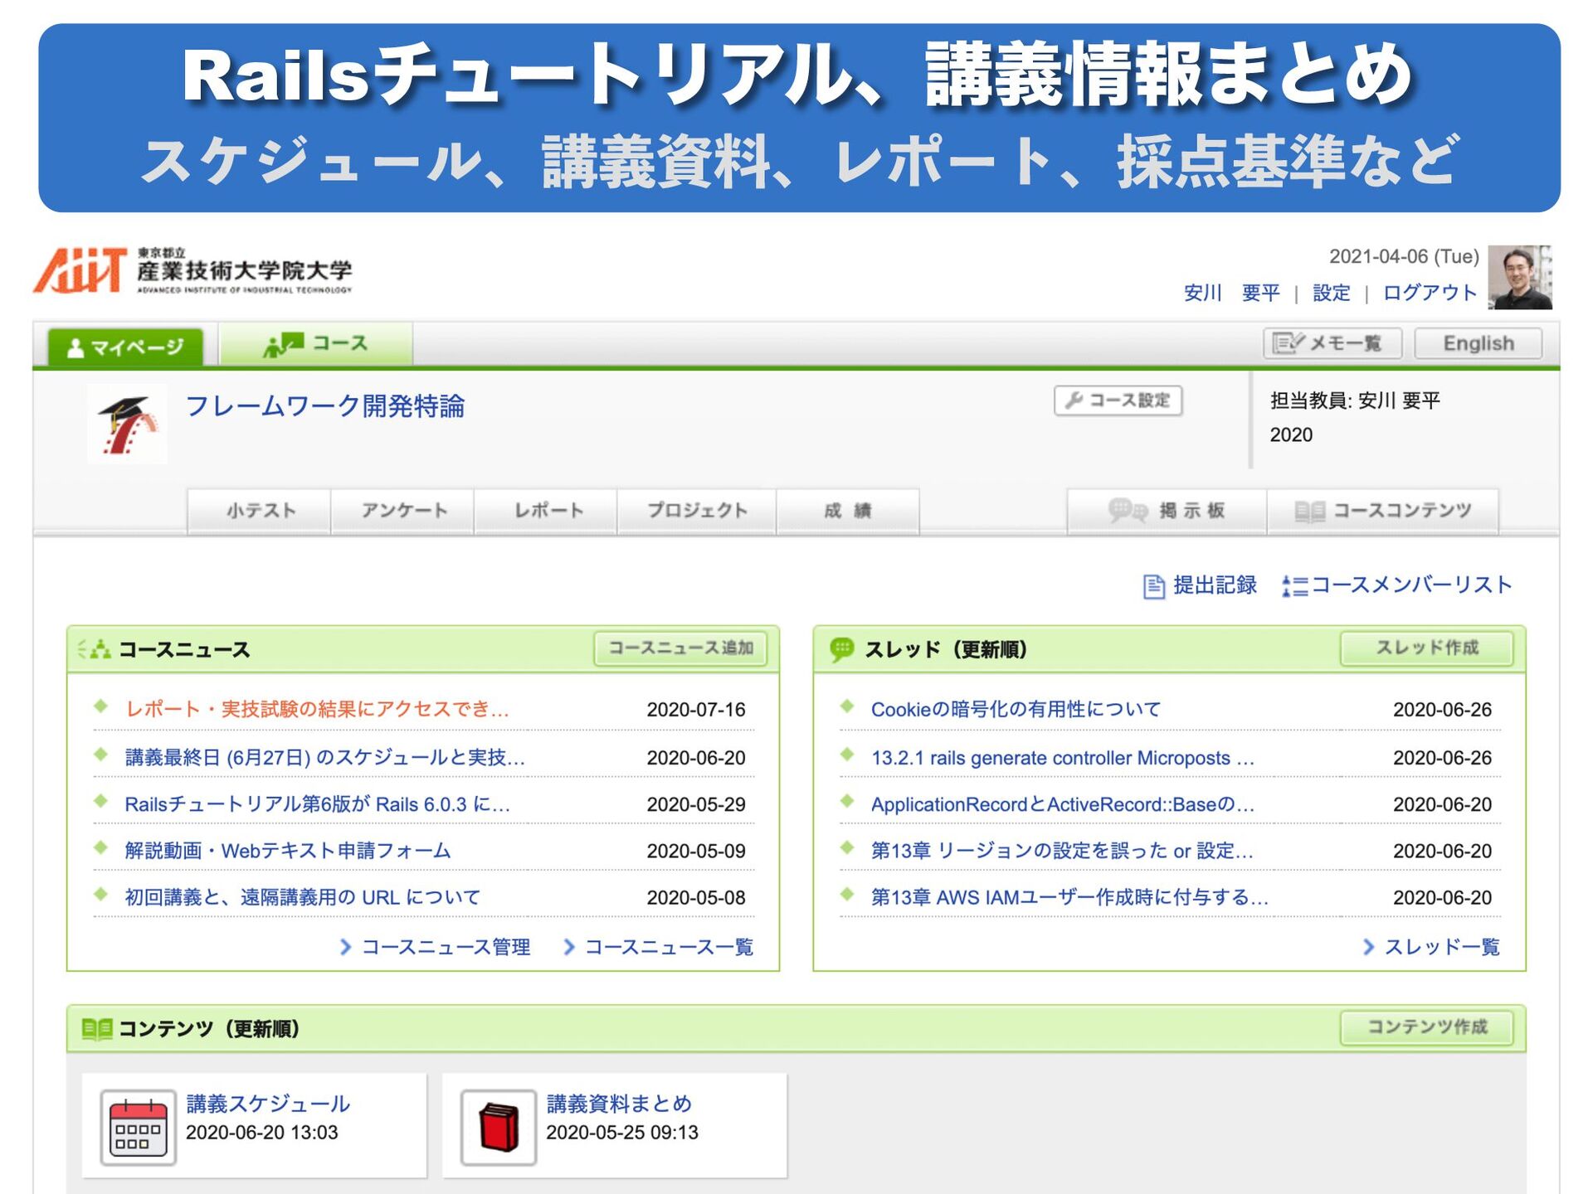Switch to the コース tab
This screenshot has width=1593, height=1194.
315,343
